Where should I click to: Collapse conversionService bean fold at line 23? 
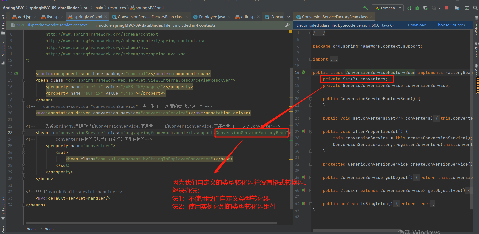23,133
